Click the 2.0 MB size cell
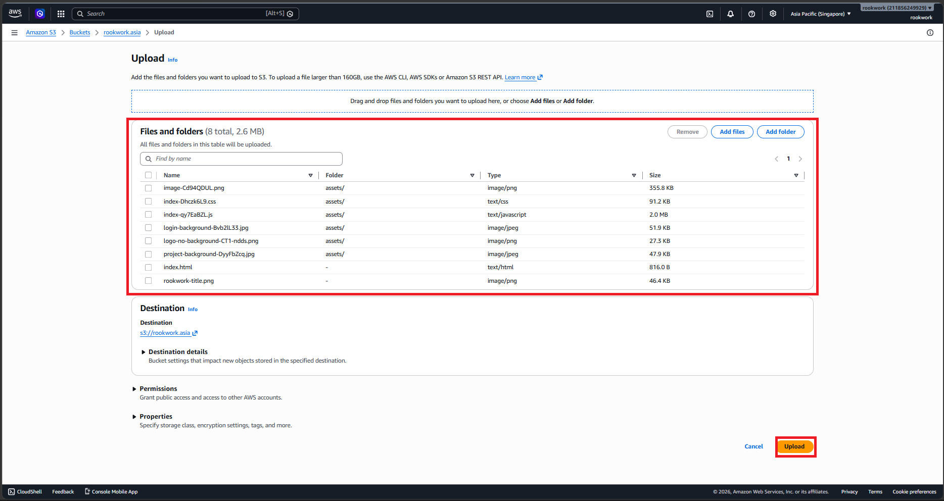Viewport: 944px width, 501px height. click(658, 215)
